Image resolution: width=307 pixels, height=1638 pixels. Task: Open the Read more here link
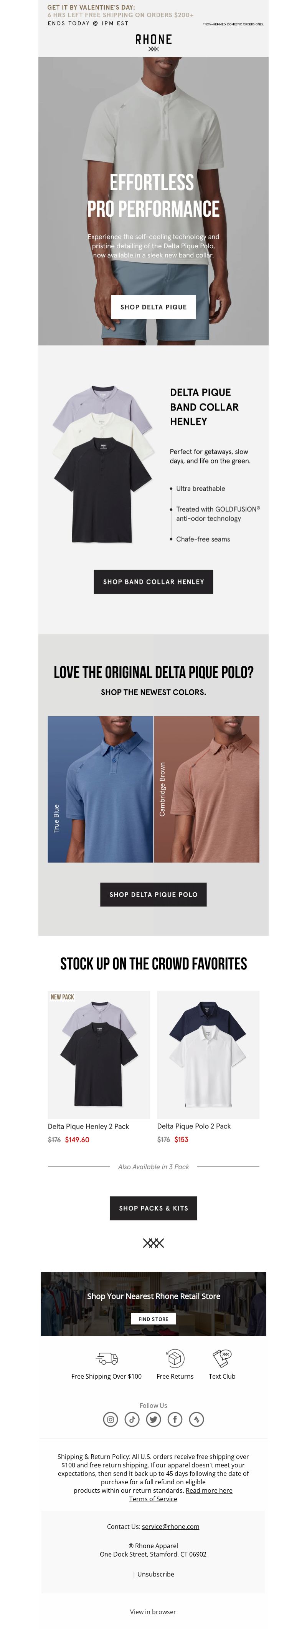(x=209, y=1490)
